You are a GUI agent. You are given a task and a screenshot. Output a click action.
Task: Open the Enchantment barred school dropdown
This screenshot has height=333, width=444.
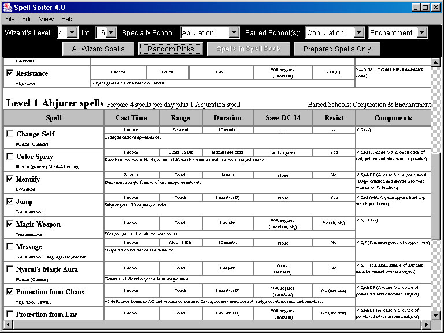pos(422,32)
